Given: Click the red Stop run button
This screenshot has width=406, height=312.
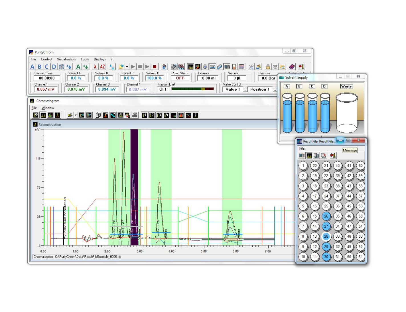Looking at the screenshot, I should [155, 67].
